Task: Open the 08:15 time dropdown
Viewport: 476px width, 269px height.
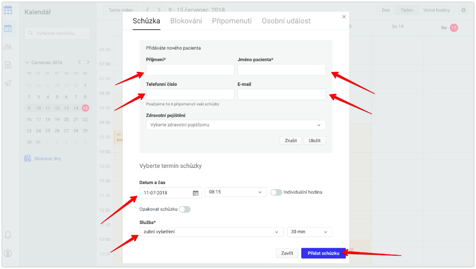Action: coord(236,192)
